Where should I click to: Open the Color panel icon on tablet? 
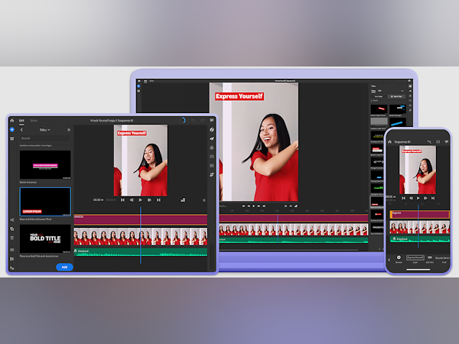pyautogui.click(x=212, y=148)
